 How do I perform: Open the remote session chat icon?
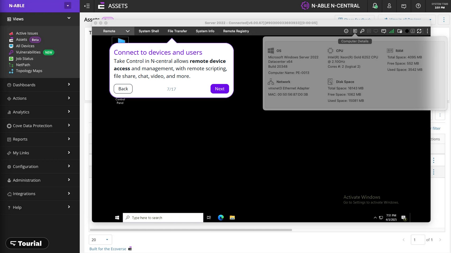(x=384, y=31)
